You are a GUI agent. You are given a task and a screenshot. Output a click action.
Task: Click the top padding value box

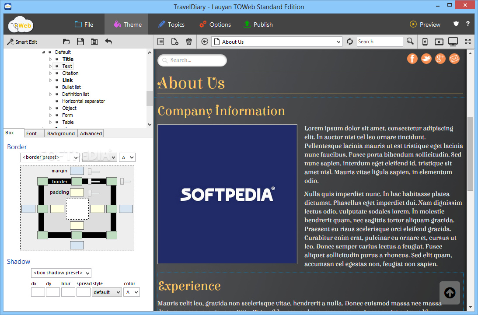tap(77, 192)
